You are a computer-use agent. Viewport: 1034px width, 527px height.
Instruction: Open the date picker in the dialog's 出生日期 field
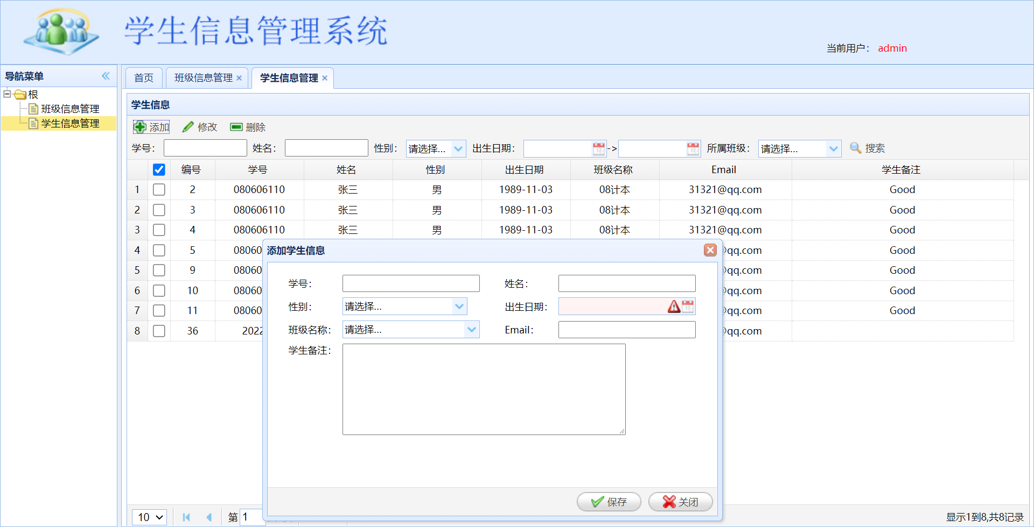pyautogui.click(x=688, y=306)
